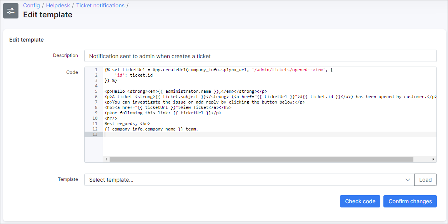The height and width of the screenshot is (224, 448).
Task: Click the code editor horizontal scrollbar thumb
Action: pos(261,159)
